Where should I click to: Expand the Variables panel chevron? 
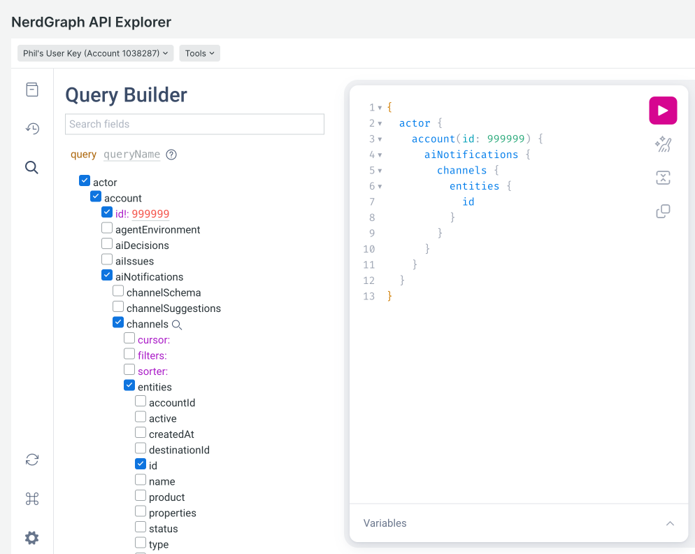(670, 523)
